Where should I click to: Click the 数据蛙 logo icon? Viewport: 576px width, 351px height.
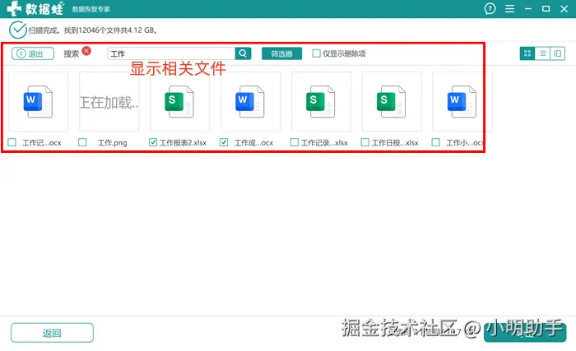(14, 8)
